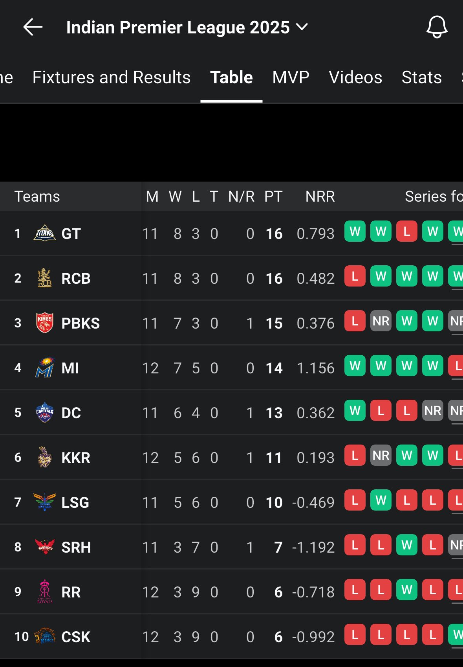Open the CSK team name link
463x667 pixels.
76,637
